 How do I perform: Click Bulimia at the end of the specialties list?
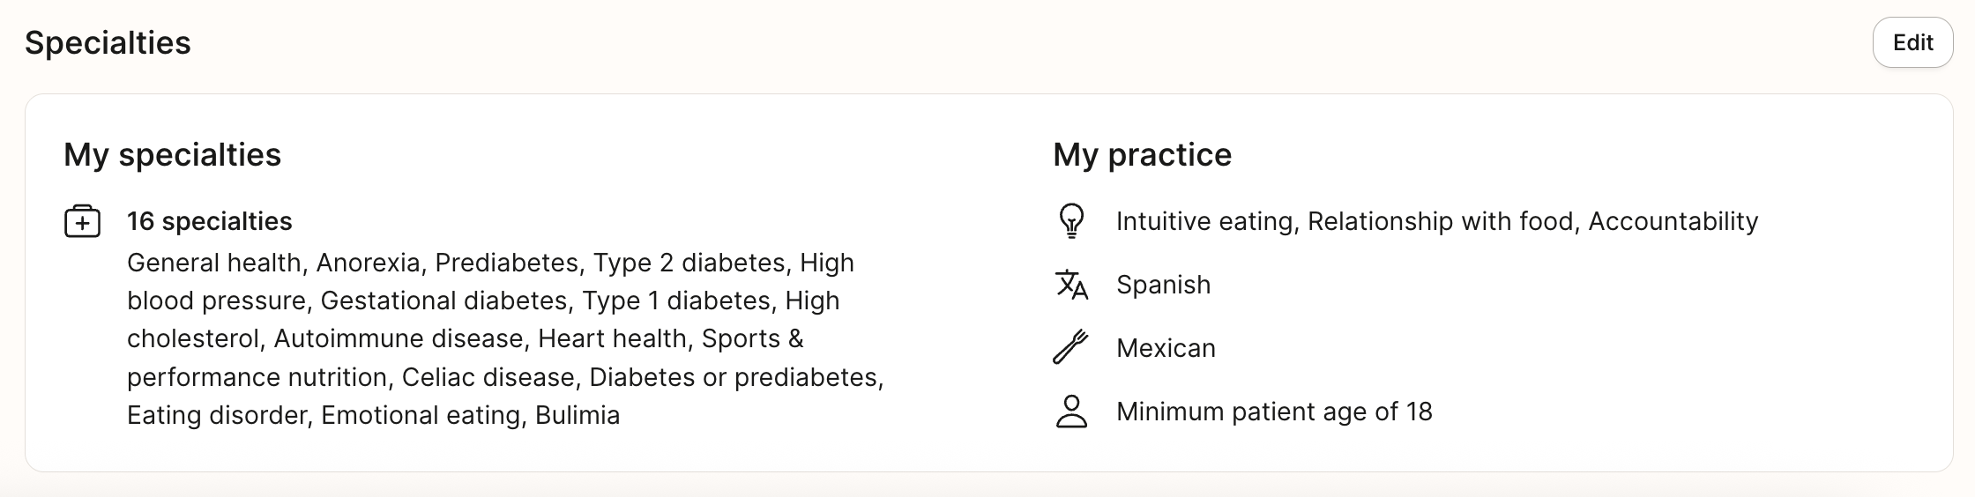[578, 415]
